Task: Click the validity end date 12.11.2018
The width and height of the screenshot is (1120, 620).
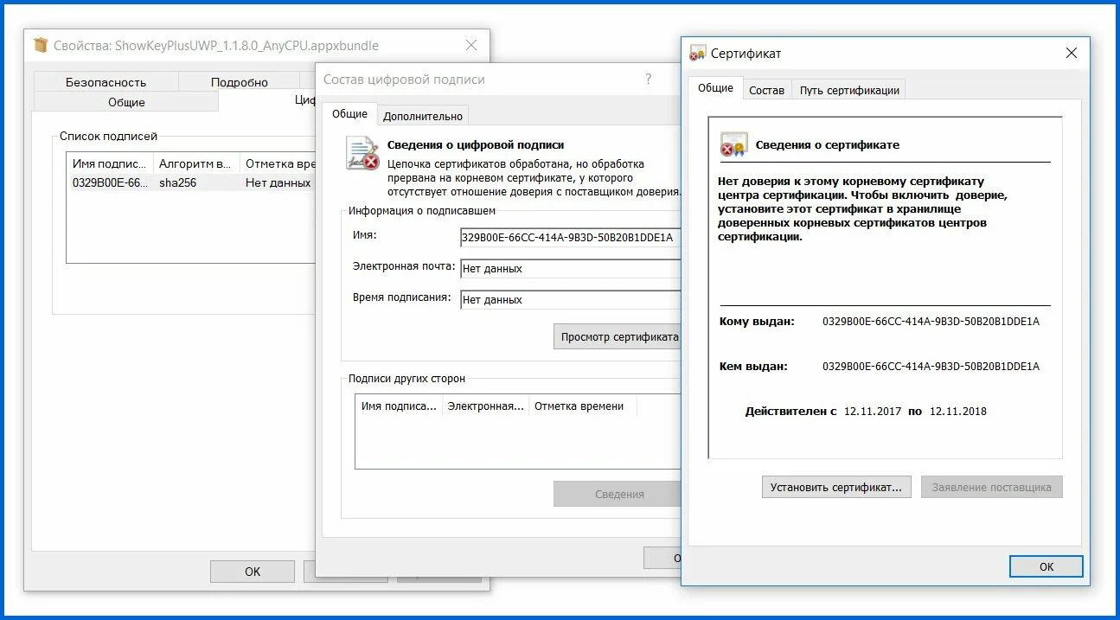Action: (x=958, y=412)
